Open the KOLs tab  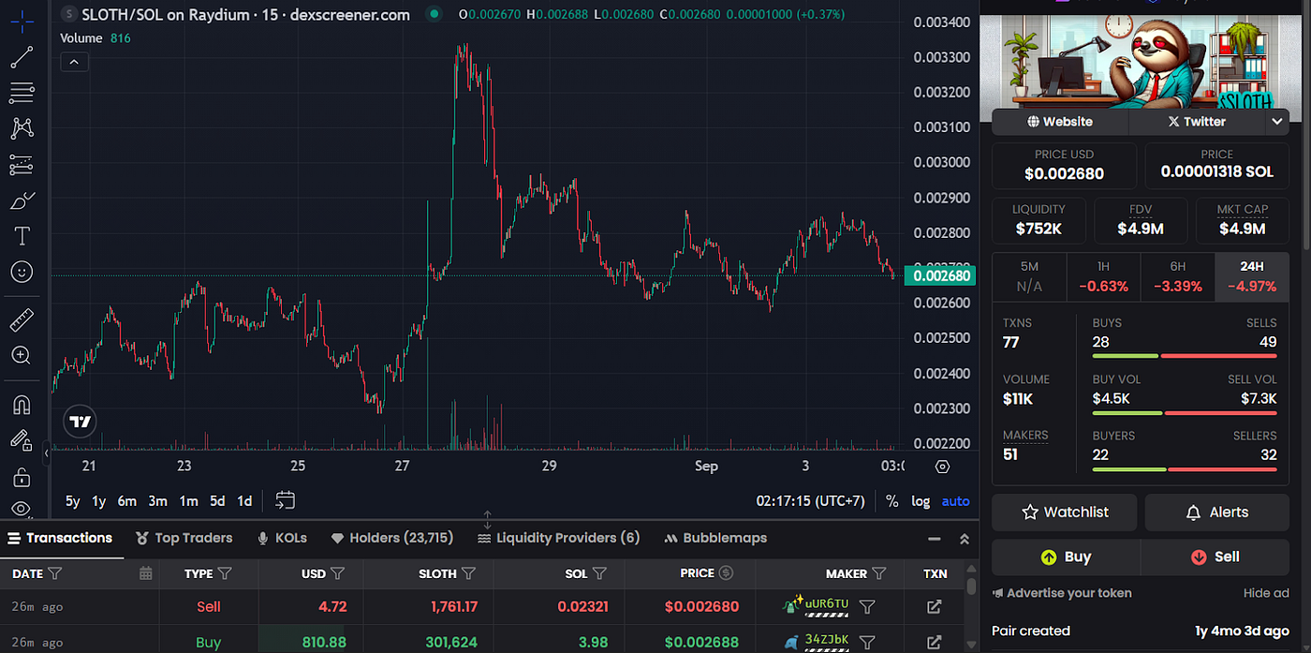(x=282, y=538)
